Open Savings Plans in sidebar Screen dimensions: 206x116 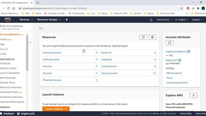(7, 82)
